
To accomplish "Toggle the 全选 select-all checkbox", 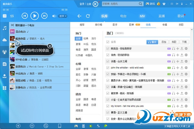I will [x=108, y=42].
